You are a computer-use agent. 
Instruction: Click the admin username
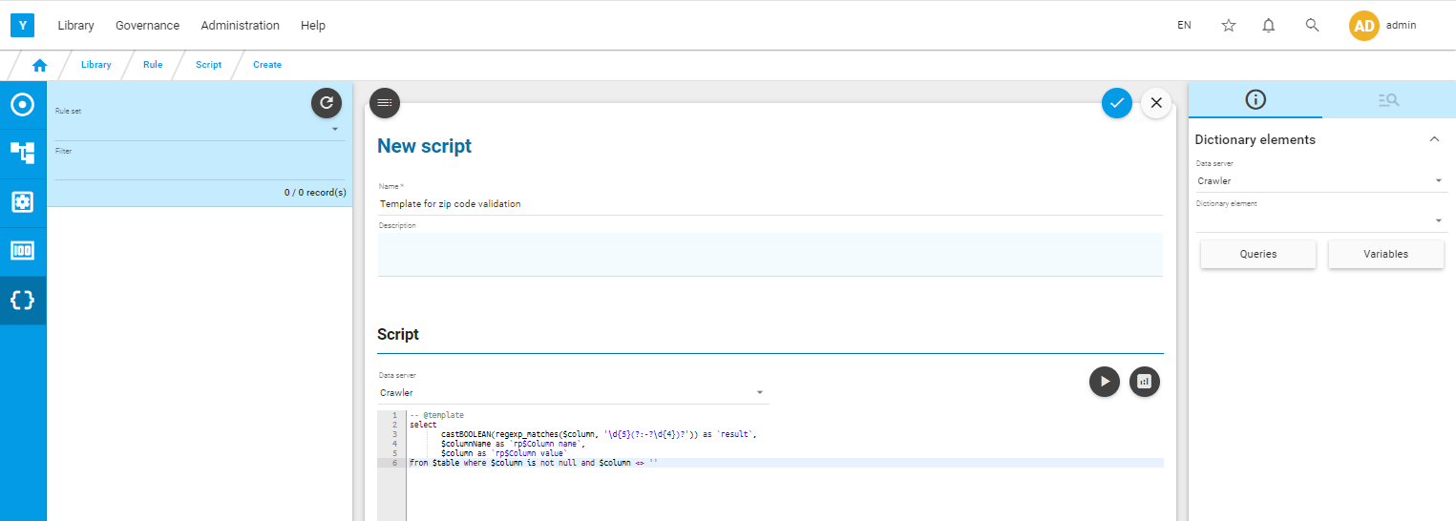coord(1401,26)
